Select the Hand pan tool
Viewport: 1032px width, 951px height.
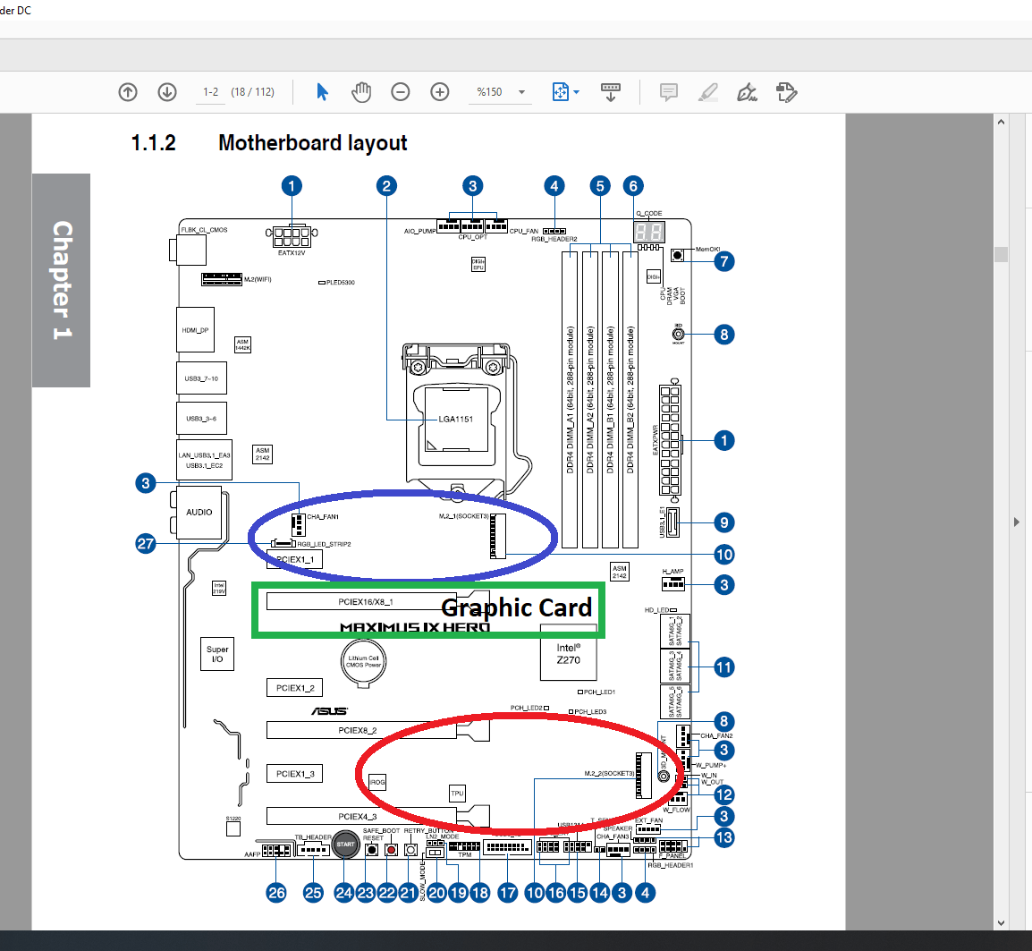pos(360,92)
